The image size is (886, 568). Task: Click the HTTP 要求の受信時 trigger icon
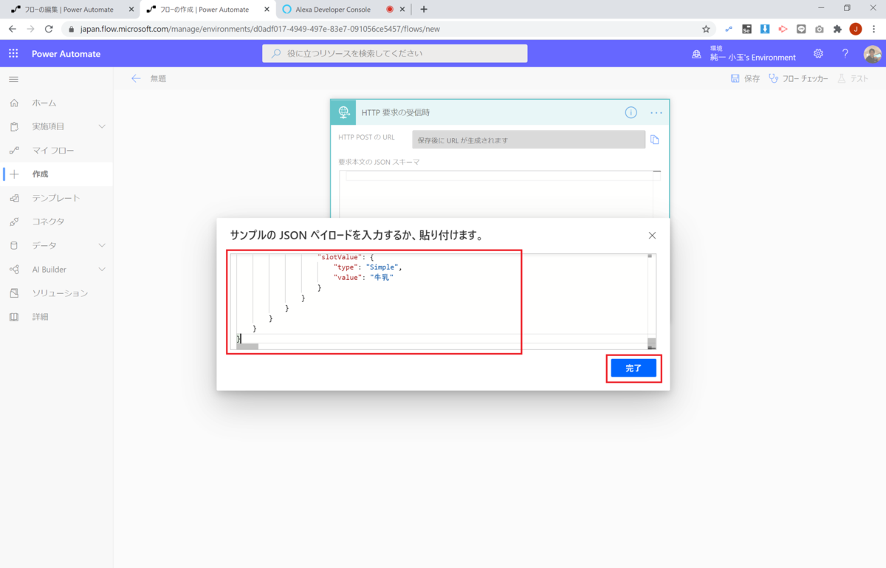tap(343, 112)
